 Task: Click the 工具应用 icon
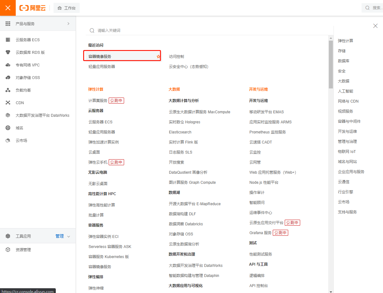point(8,236)
